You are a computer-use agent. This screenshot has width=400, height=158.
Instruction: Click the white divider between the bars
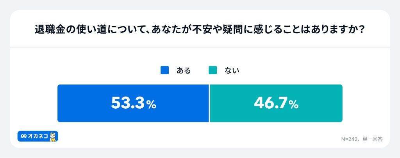click(209, 103)
